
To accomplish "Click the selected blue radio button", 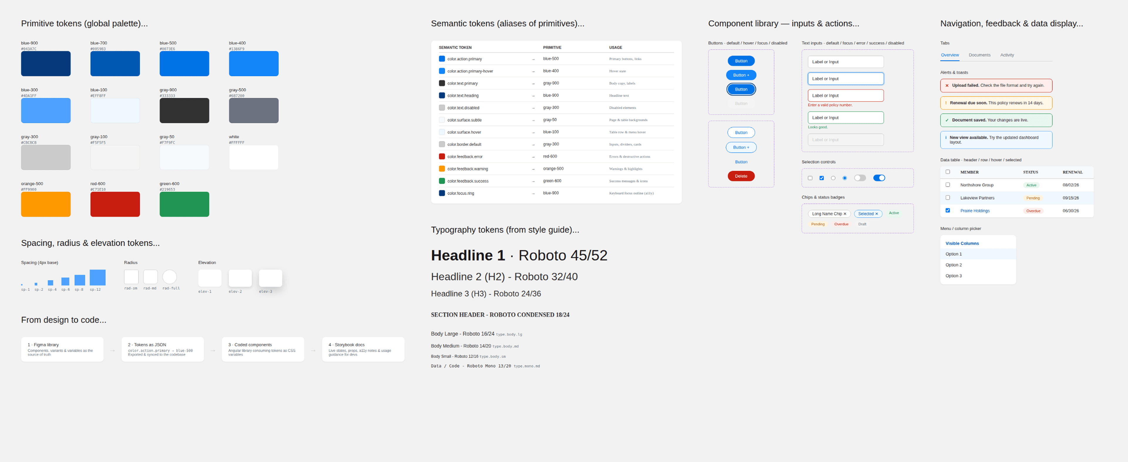I will pyautogui.click(x=845, y=178).
